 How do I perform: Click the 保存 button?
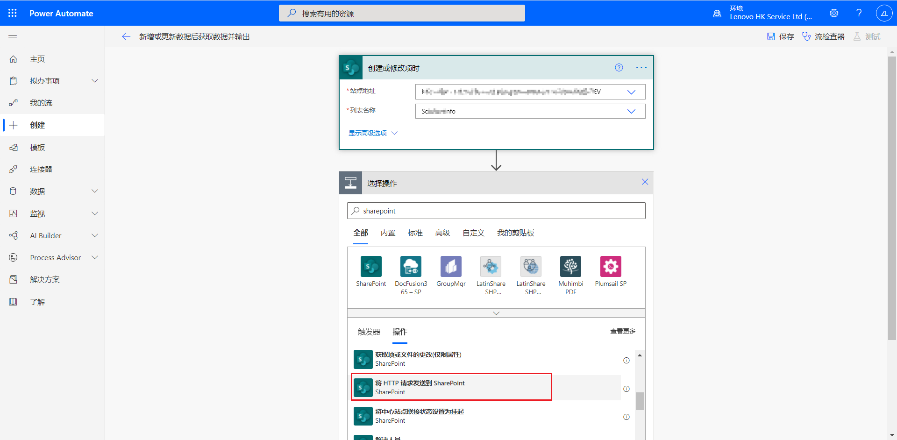(x=780, y=36)
